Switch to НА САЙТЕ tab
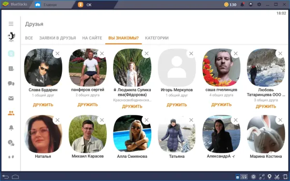 point(92,38)
